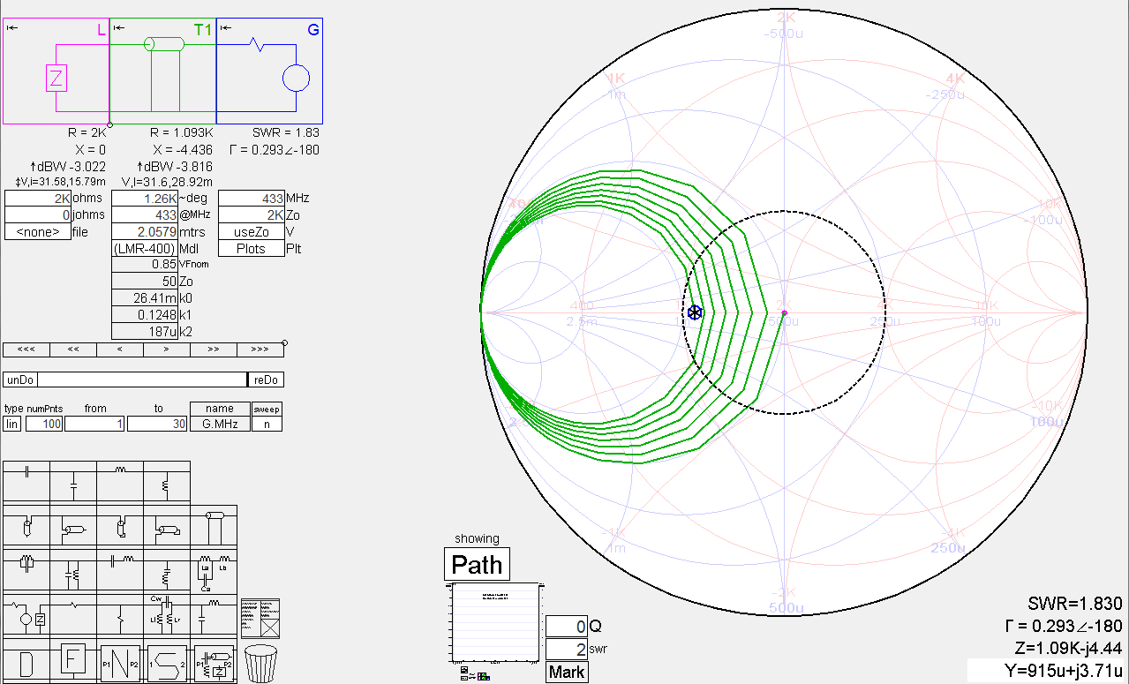Click the load reactance johms field
Screen dimensions: 1129x684
pyautogui.click(x=37, y=214)
